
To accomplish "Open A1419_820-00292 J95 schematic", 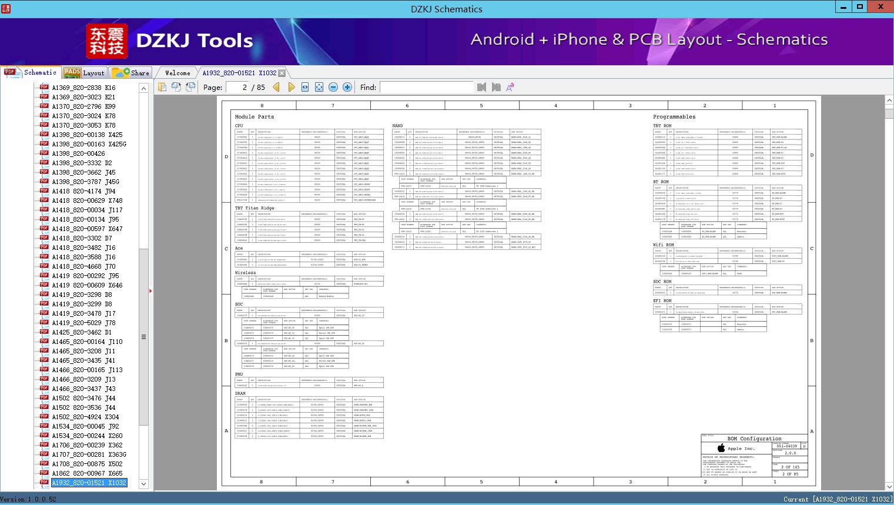I will [85, 276].
